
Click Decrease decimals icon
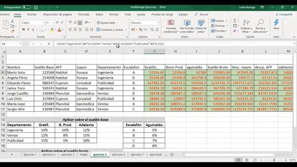157,30
